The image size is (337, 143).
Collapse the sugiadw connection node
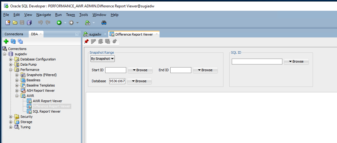(x=5, y=54)
